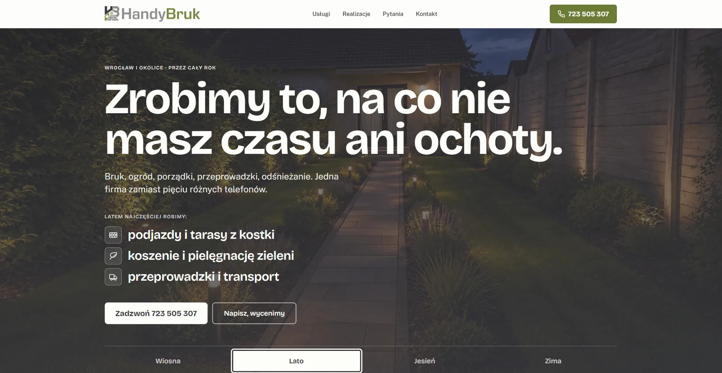Go to the Realizacje section
The image size is (722, 373).
[x=356, y=14]
